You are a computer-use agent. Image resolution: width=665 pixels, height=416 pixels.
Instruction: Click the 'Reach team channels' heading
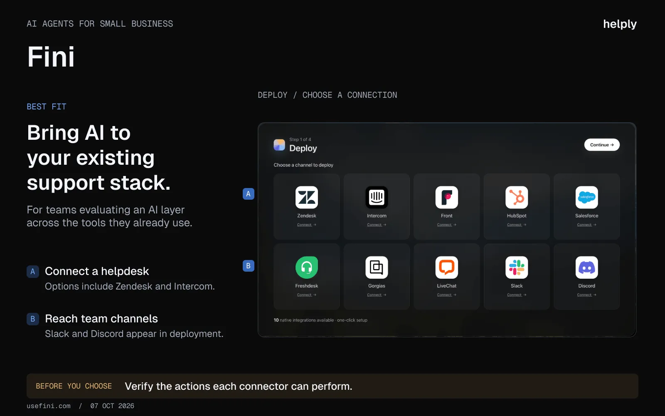(101, 319)
